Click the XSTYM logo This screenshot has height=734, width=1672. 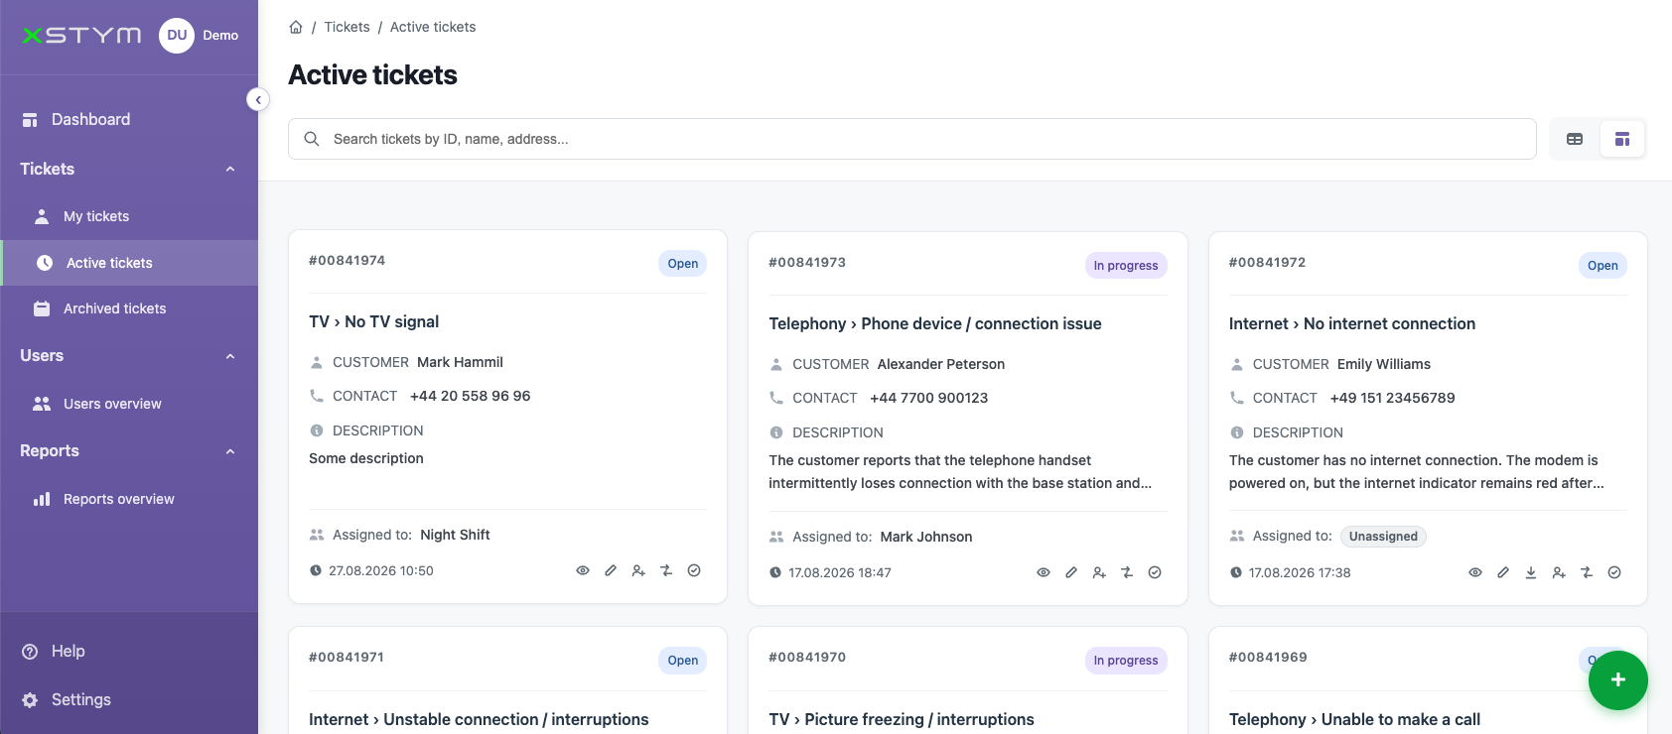(81, 35)
